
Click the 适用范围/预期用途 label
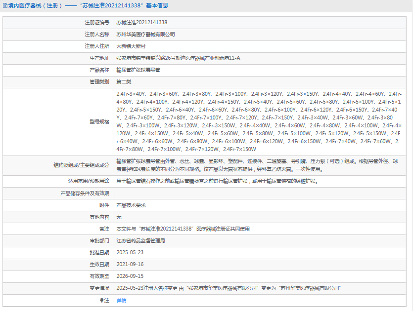(x=89, y=181)
